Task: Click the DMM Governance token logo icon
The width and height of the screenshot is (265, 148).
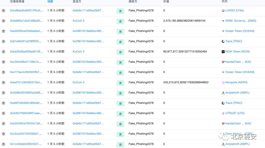Action: 223,21
